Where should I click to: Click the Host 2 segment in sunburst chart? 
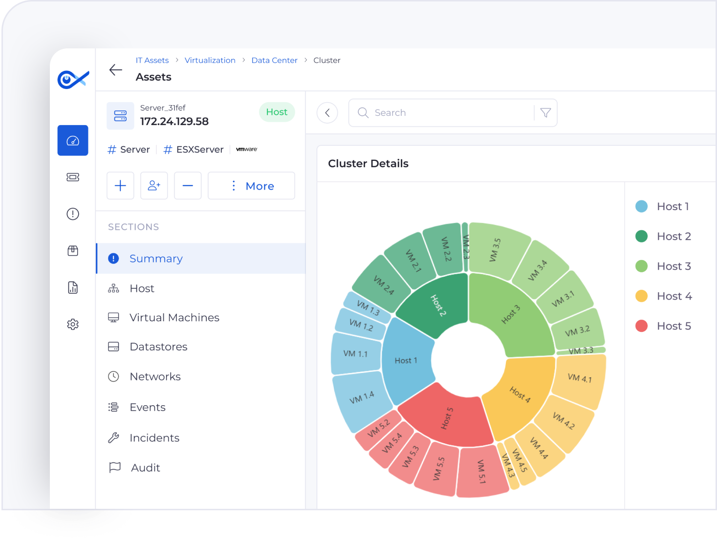click(x=438, y=305)
